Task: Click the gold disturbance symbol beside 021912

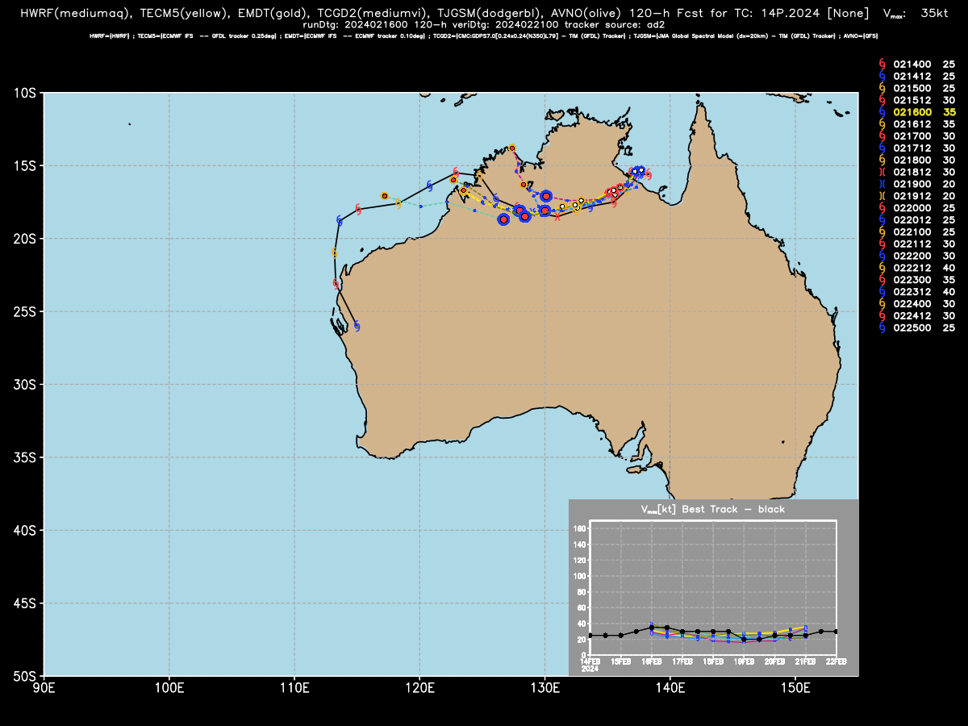Action: (882, 195)
